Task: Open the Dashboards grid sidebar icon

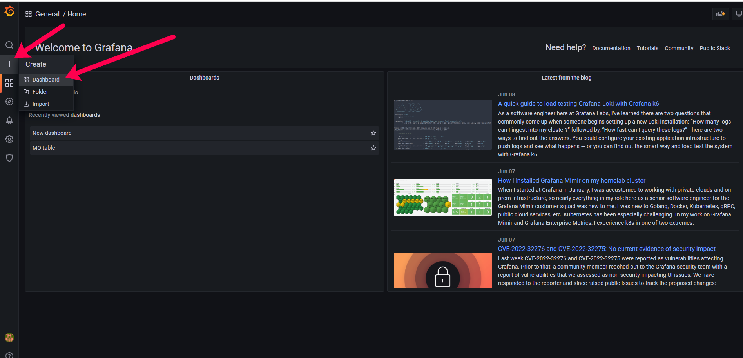Action: point(9,83)
